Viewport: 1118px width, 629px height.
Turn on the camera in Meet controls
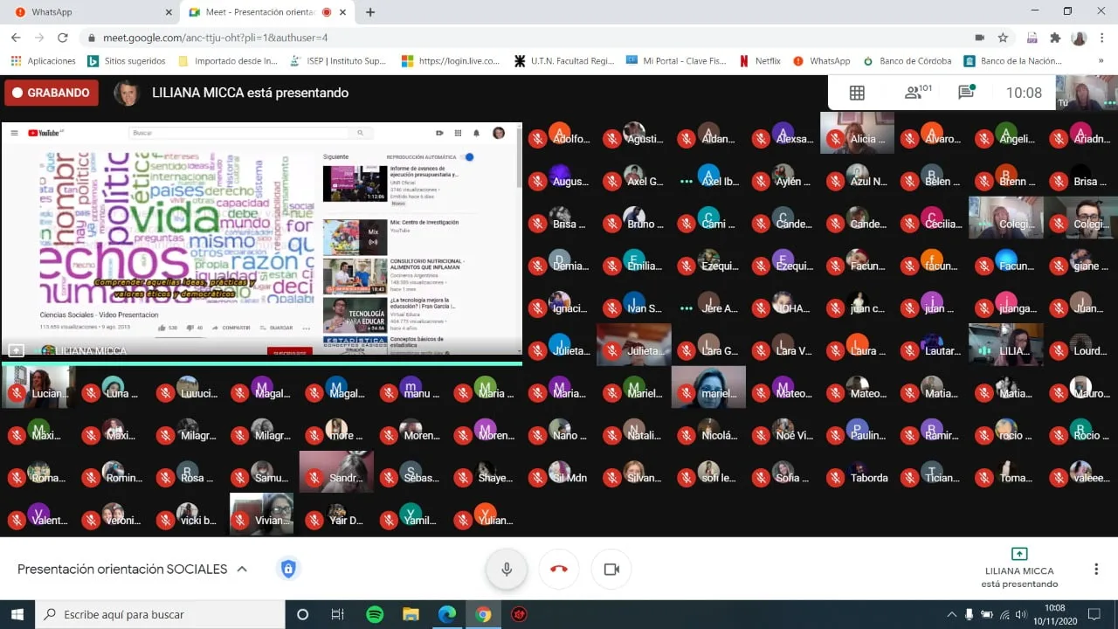(611, 569)
